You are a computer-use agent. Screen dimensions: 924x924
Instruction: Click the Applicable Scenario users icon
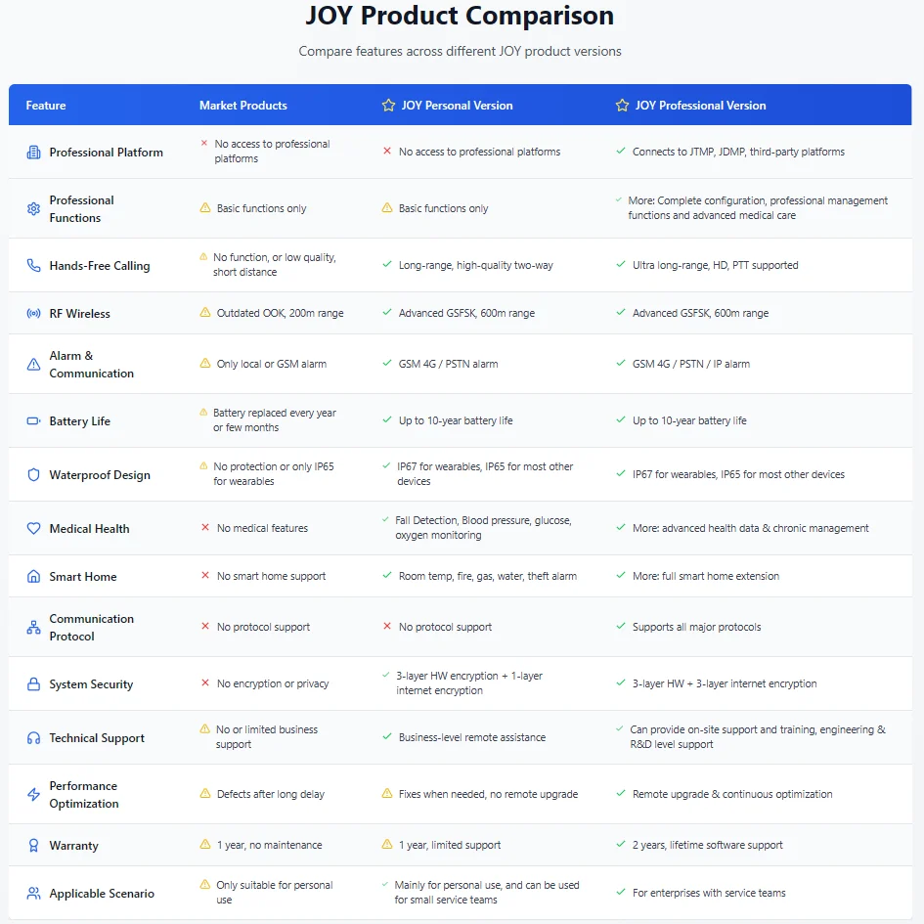(33, 894)
